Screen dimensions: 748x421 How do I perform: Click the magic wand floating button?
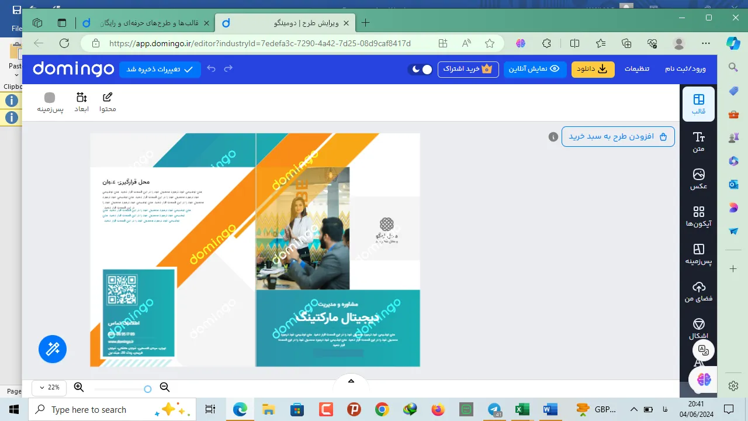(x=53, y=349)
